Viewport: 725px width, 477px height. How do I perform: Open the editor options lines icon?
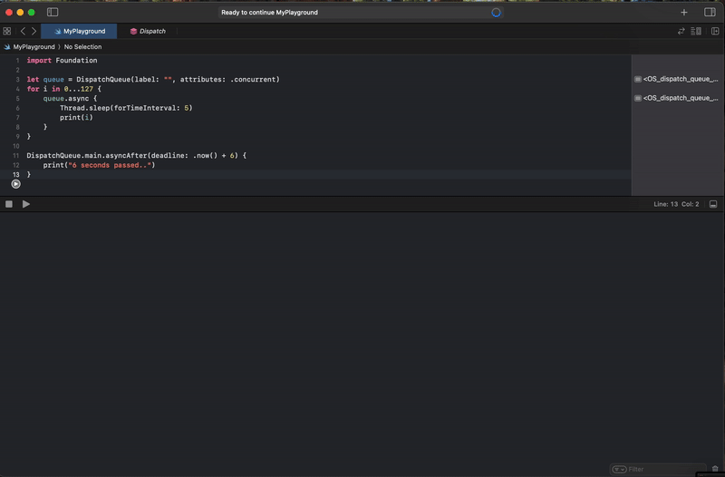coord(696,31)
